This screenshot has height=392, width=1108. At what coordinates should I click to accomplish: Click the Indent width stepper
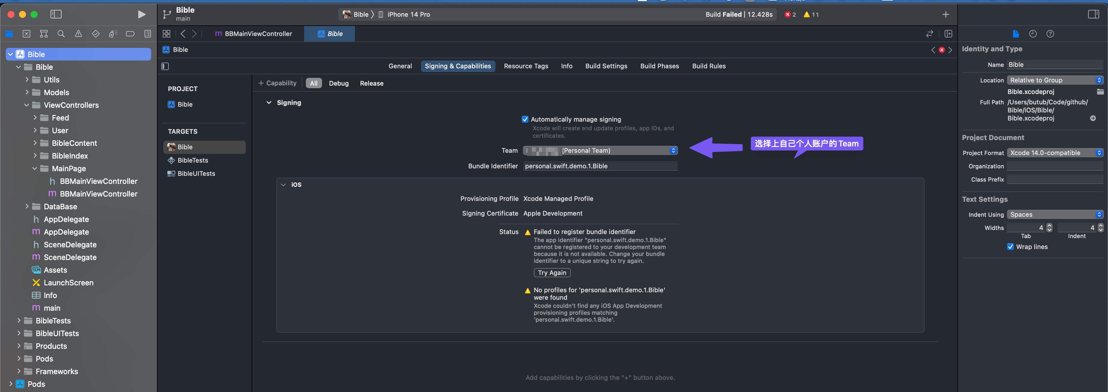coord(1100,228)
